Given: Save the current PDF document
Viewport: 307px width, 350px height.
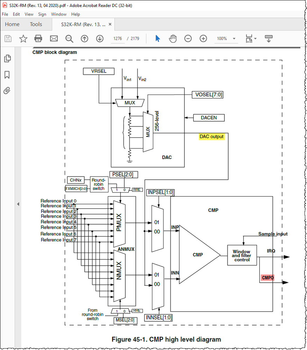Looking at the screenshot, I should point(8,39).
